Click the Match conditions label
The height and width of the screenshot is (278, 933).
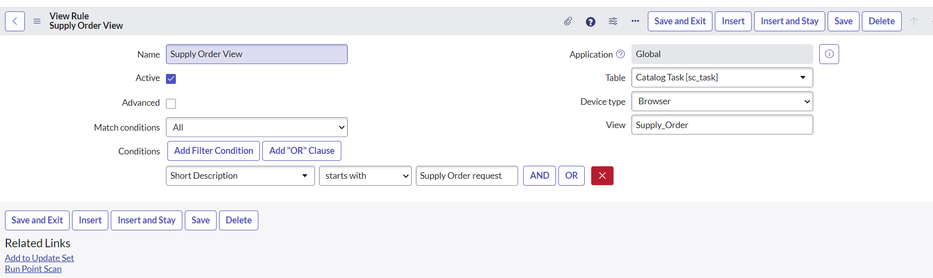point(127,128)
